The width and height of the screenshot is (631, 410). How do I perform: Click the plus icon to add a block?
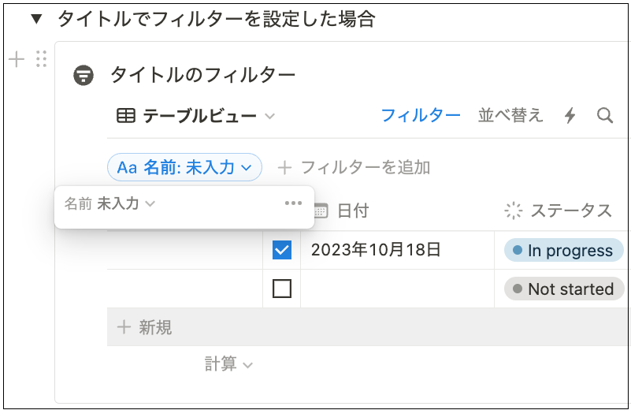coord(17,59)
